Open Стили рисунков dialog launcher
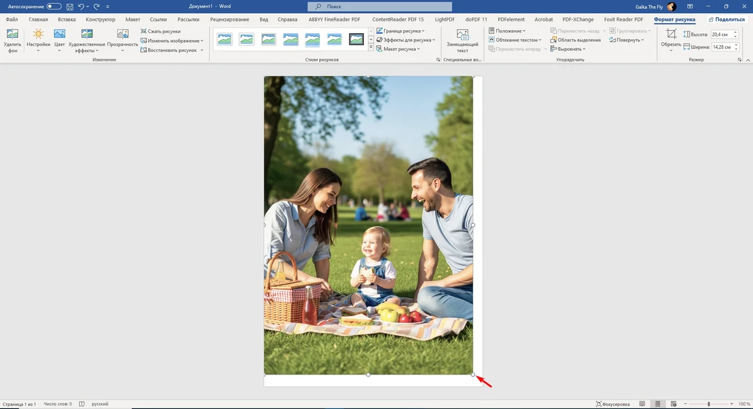 click(438, 60)
